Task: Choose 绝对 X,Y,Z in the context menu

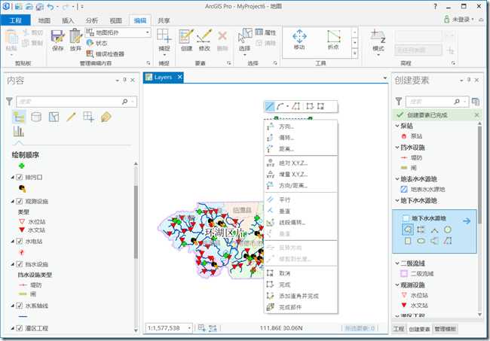Action: [301, 163]
